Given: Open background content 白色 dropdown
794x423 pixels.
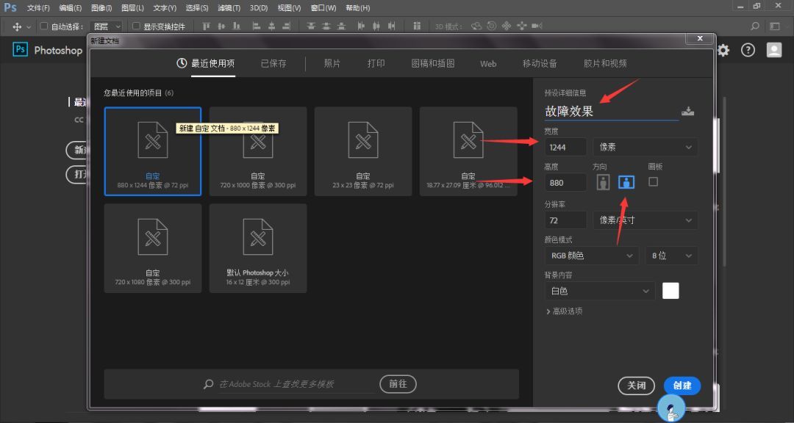Looking at the screenshot, I should [600, 291].
